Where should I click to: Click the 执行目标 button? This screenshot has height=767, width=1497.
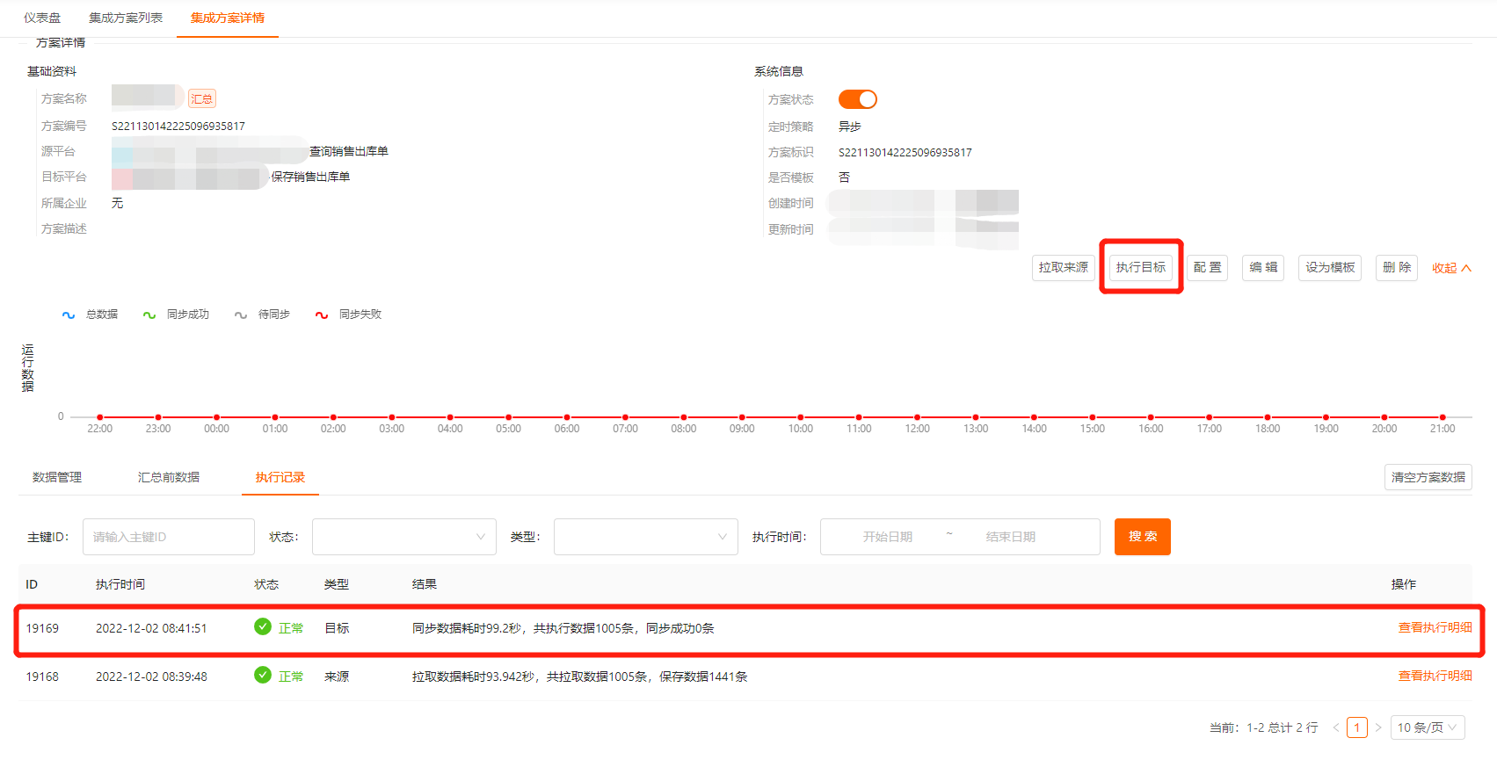pos(1140,267)
